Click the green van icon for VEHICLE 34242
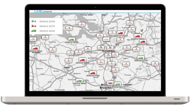190x108 pixels. (34, 31)
